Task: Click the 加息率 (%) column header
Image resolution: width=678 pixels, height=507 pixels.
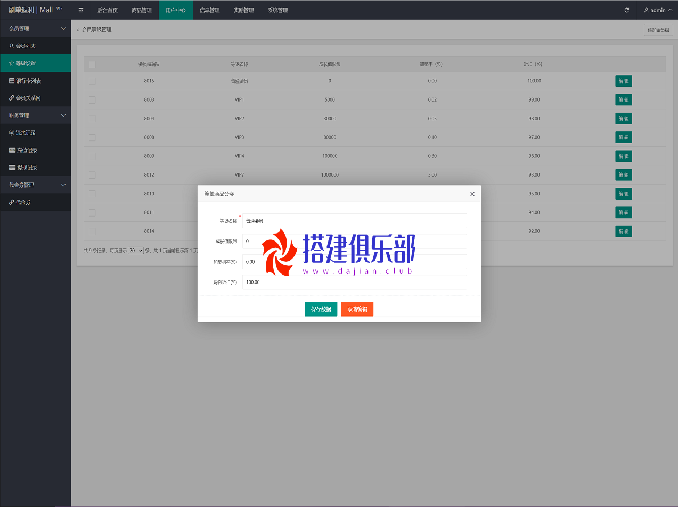Action: 431,64
